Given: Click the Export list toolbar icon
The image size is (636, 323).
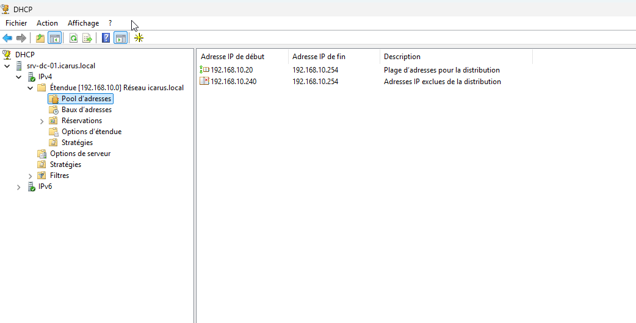Looking at the screenshot, I should [87, 38].
